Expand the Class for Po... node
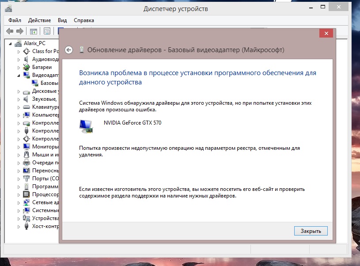 (19, 52)
